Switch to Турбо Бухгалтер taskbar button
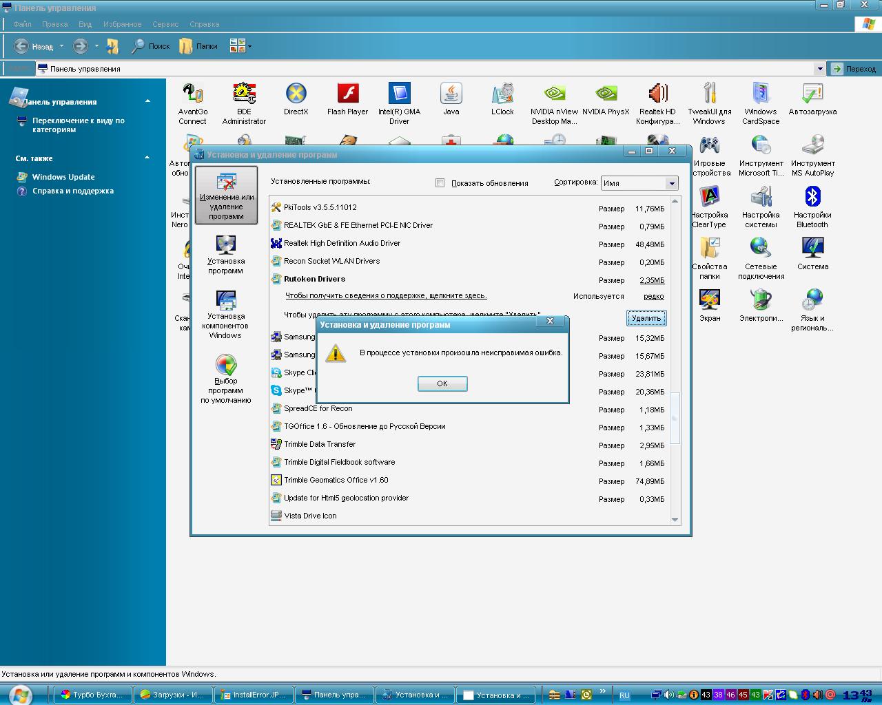 click(x=92, y=695)
